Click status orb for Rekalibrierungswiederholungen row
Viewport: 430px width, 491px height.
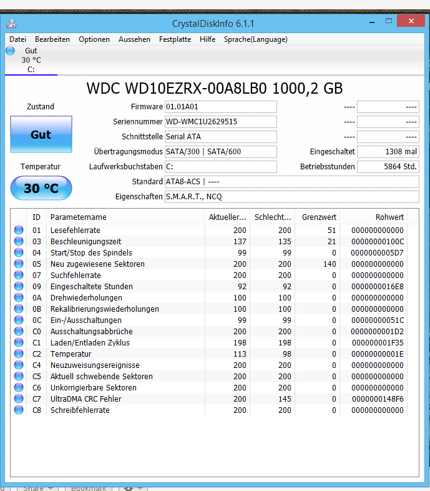click(x=19, y=309)
